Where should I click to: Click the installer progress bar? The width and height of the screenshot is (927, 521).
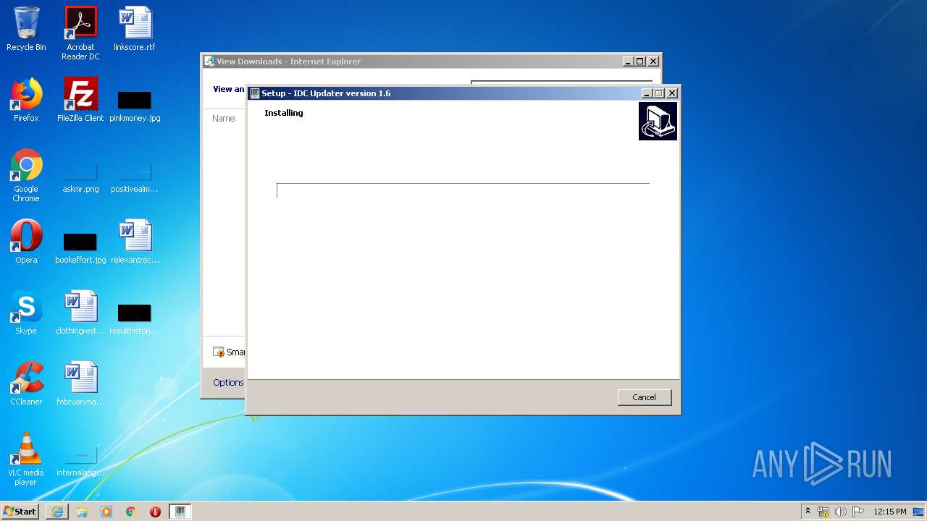pos(463,190)
